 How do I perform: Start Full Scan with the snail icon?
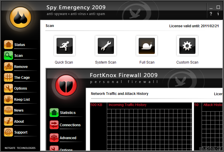pos(147,46)
